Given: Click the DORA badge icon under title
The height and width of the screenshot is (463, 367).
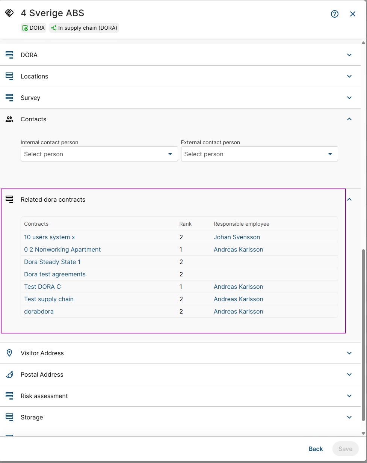Looking at the screenshot, I should (x=25, y=28).
